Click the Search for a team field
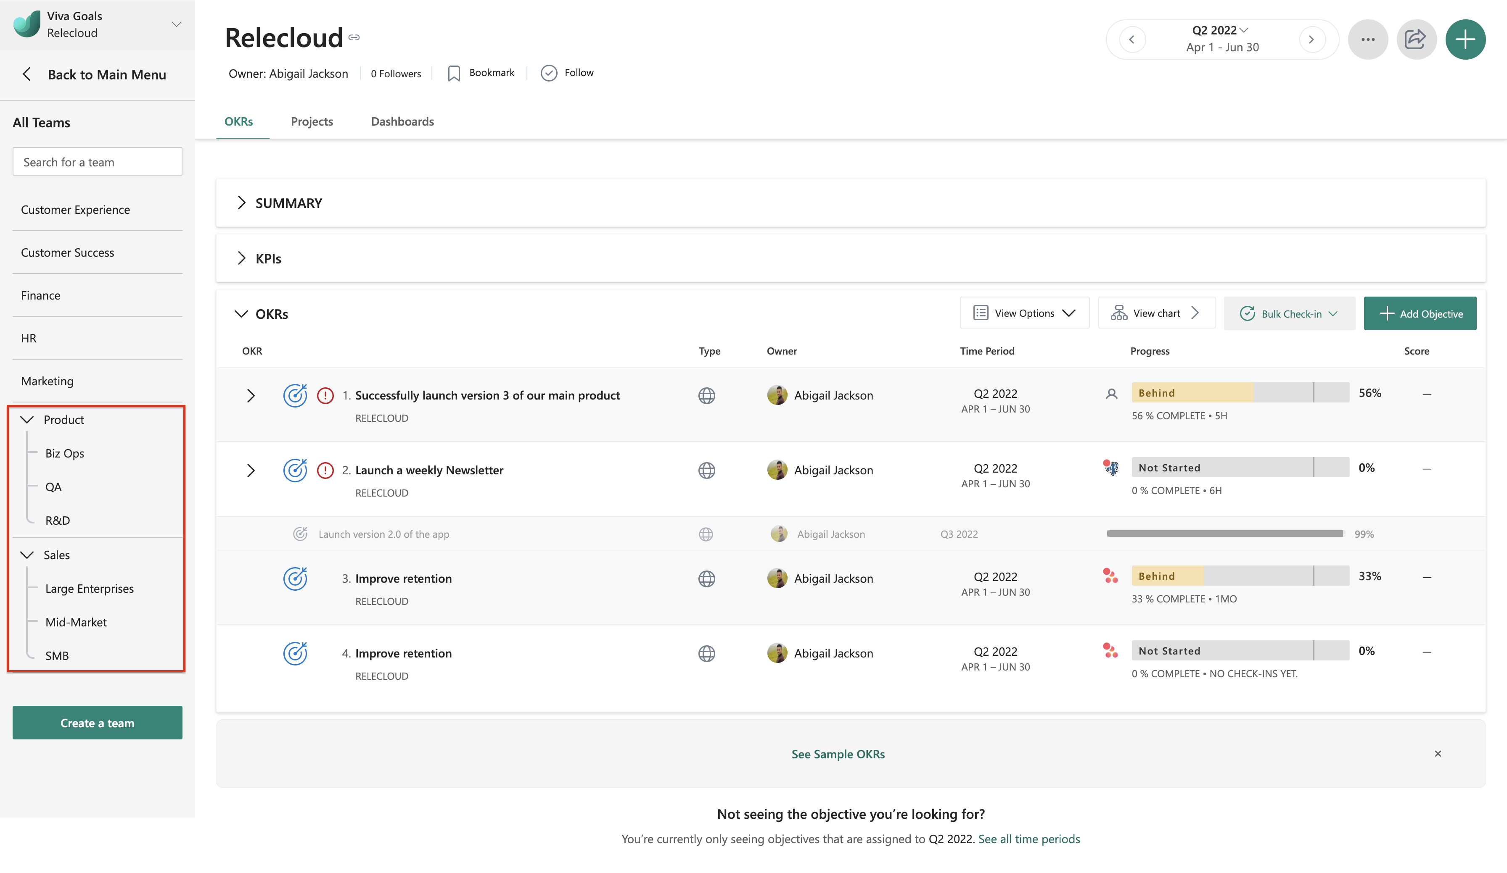This screenshot has width=1507, height=873. [97, 161]
